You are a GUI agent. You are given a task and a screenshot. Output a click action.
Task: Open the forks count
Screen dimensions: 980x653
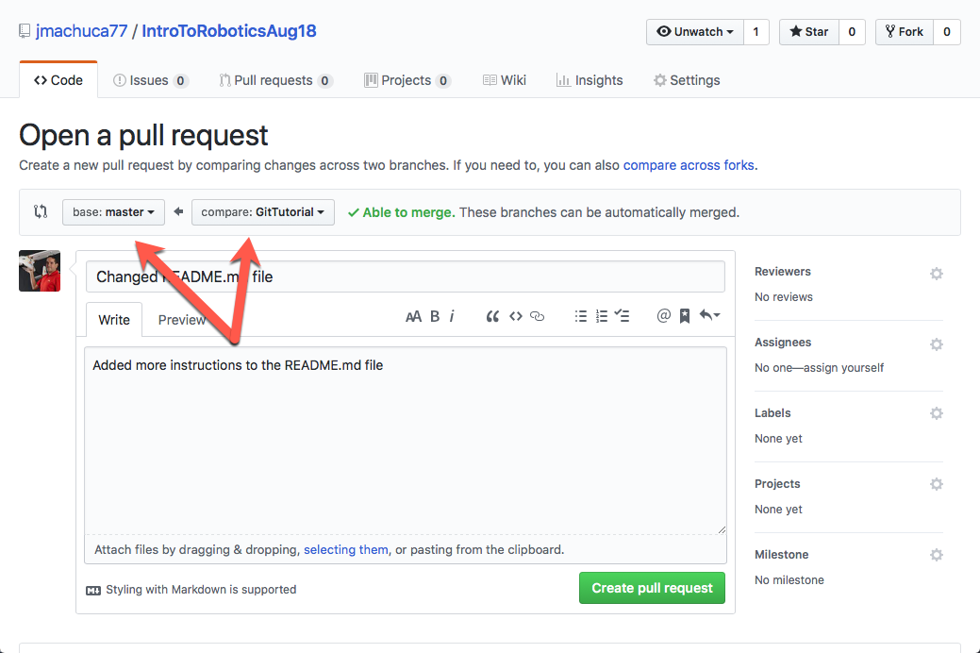pyautogui.click(x=947, y=32)
